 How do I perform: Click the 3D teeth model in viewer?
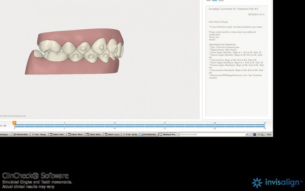coord(75,52)
